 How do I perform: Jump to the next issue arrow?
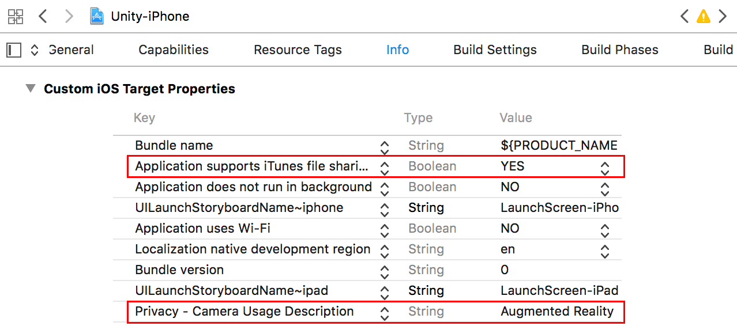(723, 16)
